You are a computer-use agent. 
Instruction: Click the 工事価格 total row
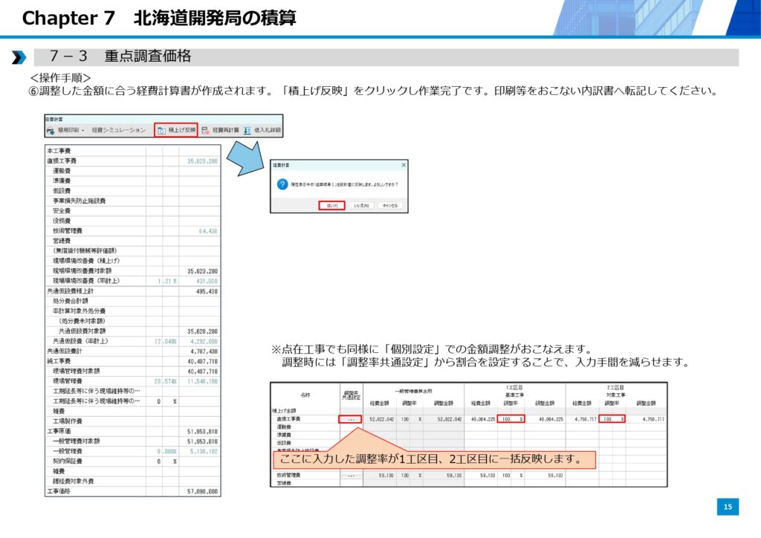[59, 491]
